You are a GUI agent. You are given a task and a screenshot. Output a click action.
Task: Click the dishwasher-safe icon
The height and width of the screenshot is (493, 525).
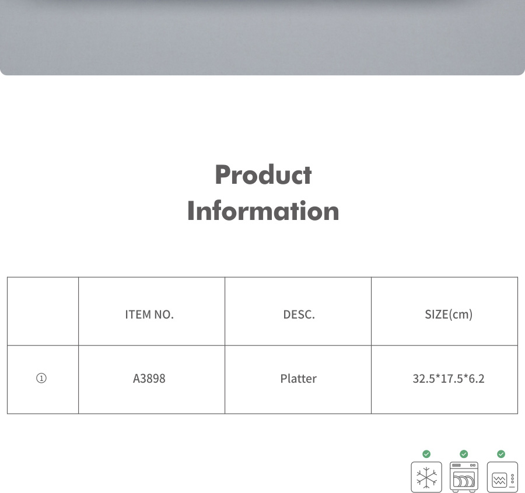[x=464, y=477]
